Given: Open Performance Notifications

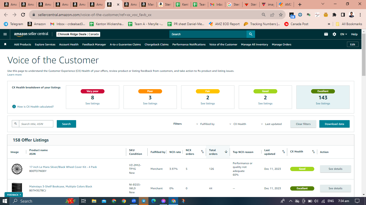Looking at the screenshot, I should 189,44.
